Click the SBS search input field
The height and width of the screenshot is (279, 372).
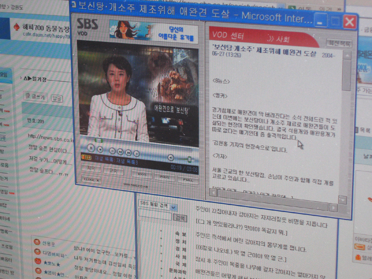click(x=155, y=215)
